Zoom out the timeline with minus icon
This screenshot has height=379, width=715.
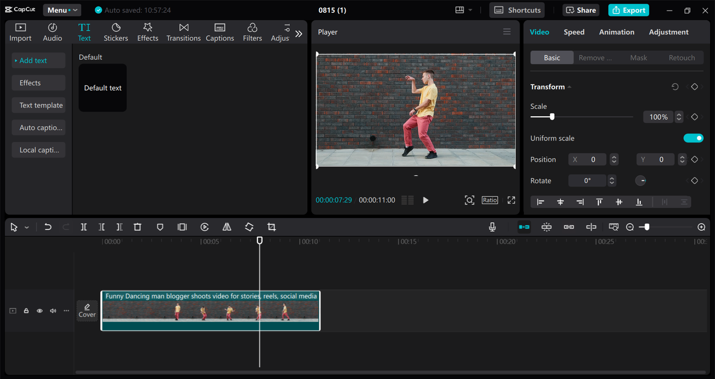[x=630, y=227]
